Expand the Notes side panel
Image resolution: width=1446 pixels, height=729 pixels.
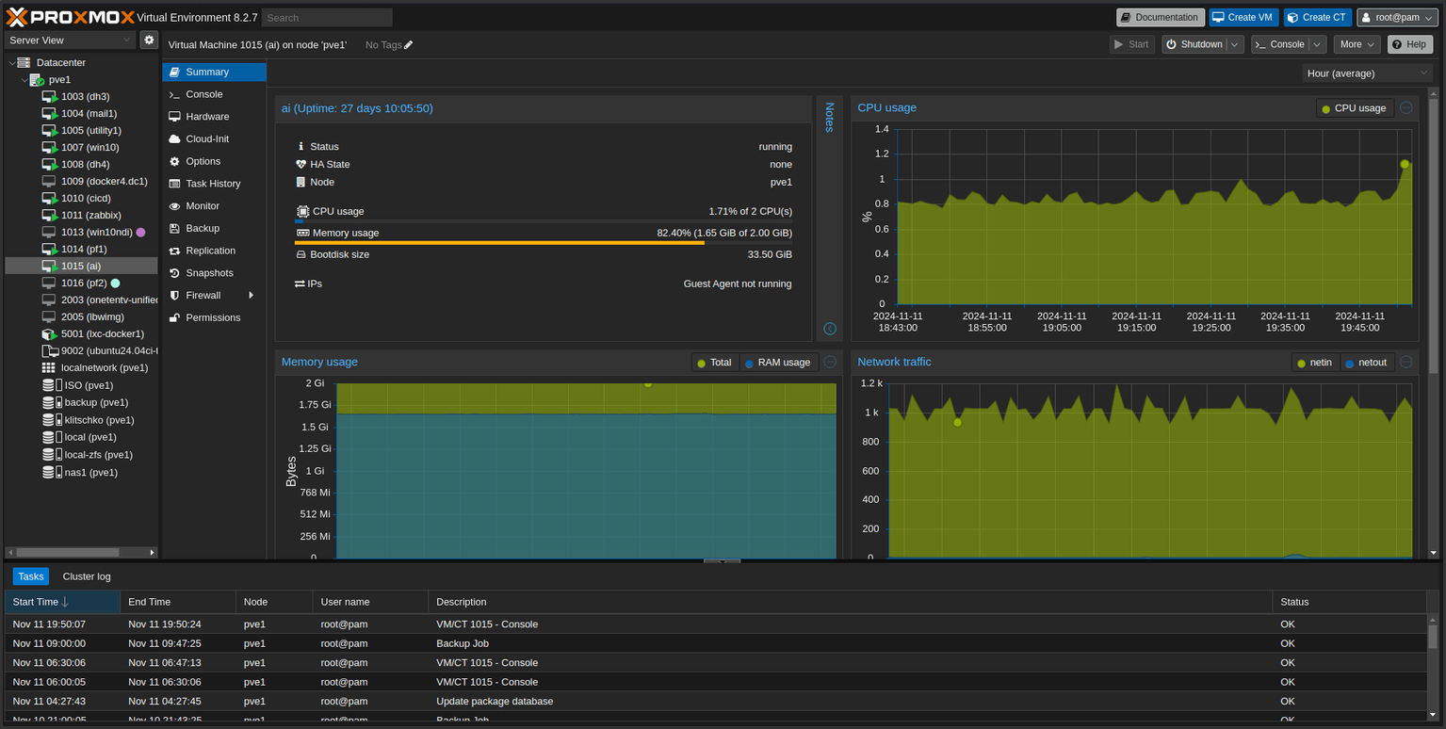829,329
